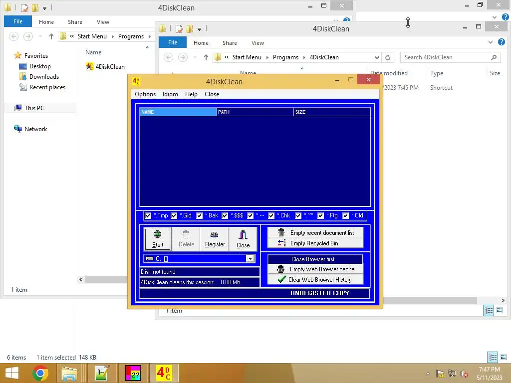The height and width of the screenshot is (383, 511).
Task: Expand ribbon chevron in front Explorer window
Action: (491, 42)
